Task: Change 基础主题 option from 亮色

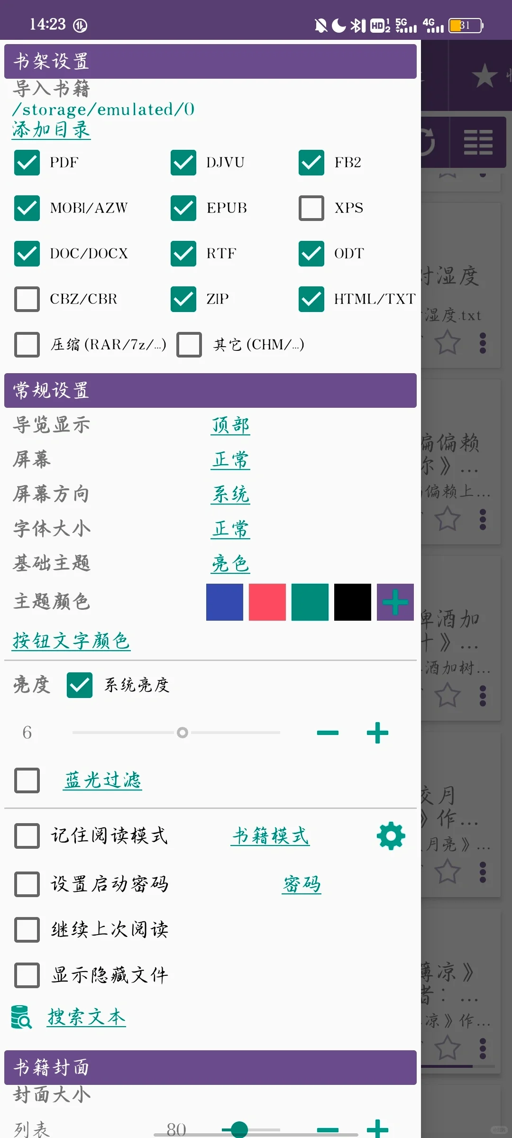Action: point(230,564)
